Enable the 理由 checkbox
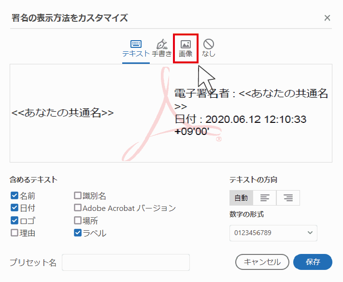This screenshot has width=343, height=282. [14, 233]
